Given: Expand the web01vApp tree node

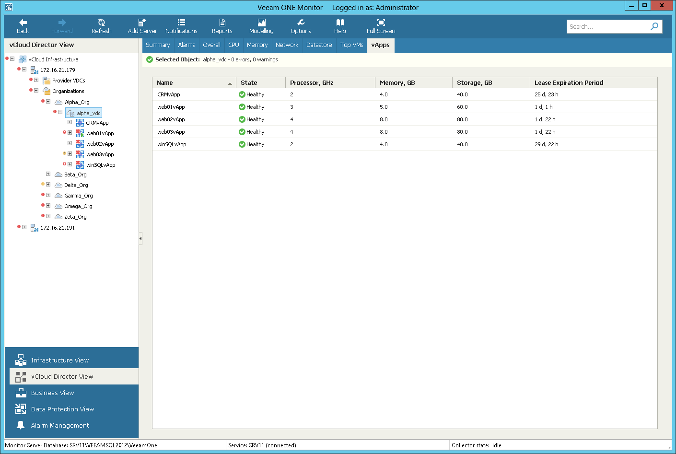Looking at the screenshot, I should [x=70, y=133].
